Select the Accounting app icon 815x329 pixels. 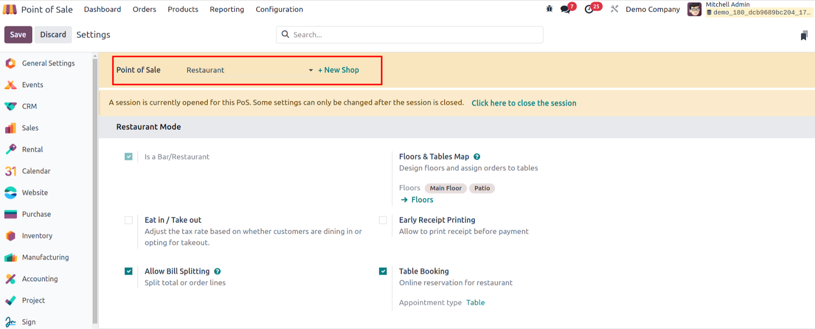pos(10,279)
